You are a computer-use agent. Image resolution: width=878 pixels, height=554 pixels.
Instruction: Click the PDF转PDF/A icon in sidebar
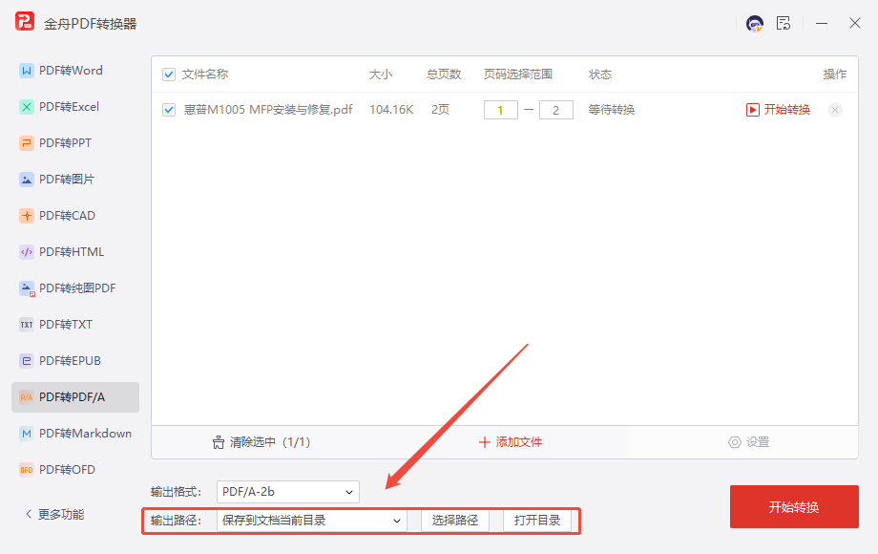pos(27,397)
